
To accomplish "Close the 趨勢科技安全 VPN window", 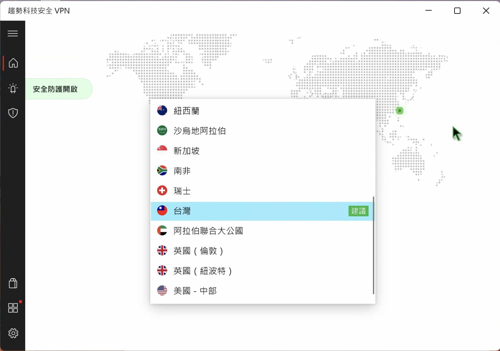I will pos(486,11).
